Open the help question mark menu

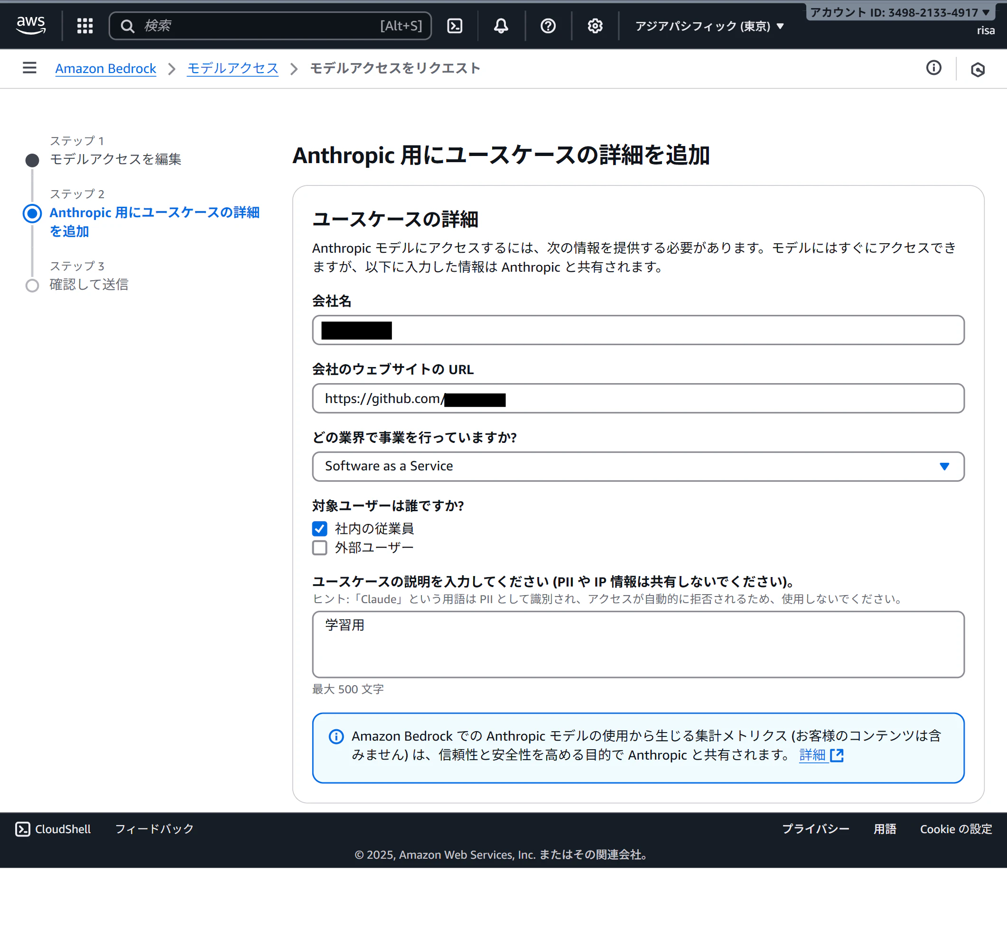[x=548, y=26]
